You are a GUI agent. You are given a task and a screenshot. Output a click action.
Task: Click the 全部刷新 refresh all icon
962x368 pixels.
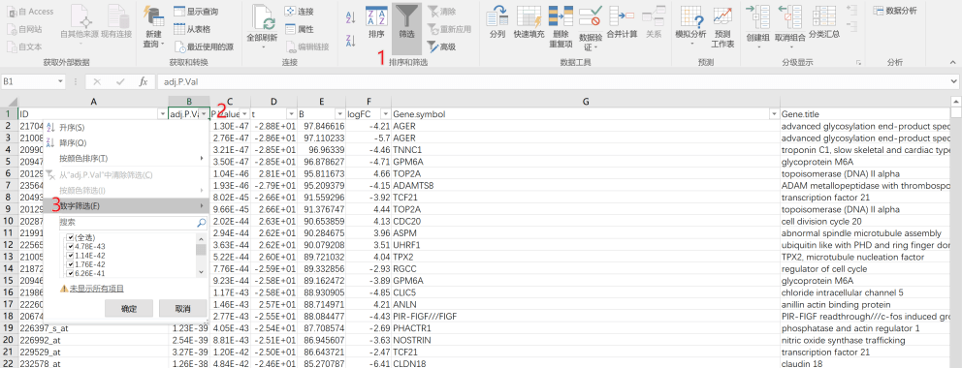click(263, 16)
